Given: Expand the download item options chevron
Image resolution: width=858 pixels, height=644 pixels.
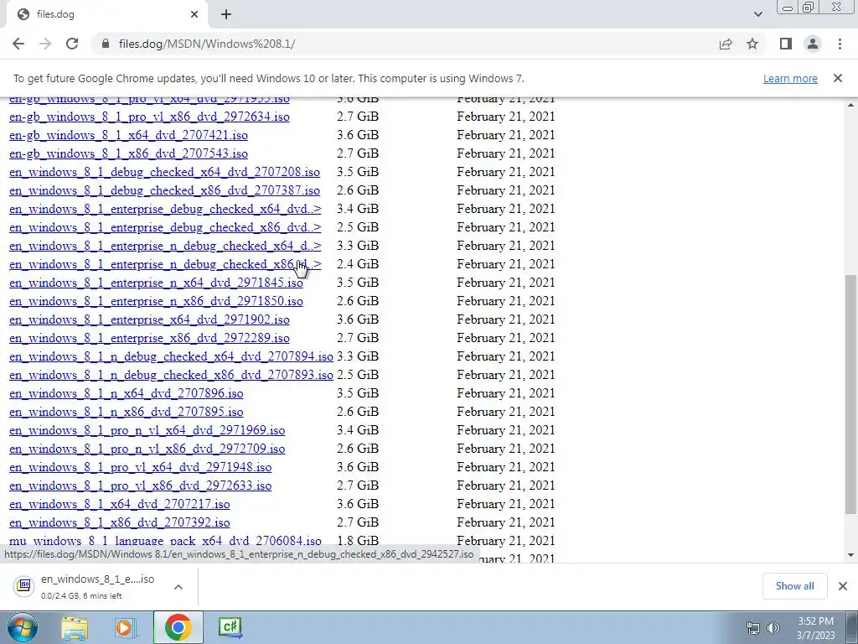Looking at the screenshot, I should [x=178, y=586].
